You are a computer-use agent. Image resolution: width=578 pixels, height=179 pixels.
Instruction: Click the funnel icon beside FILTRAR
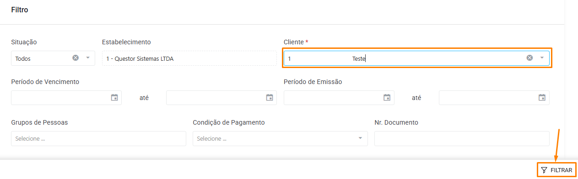point(544,170)
